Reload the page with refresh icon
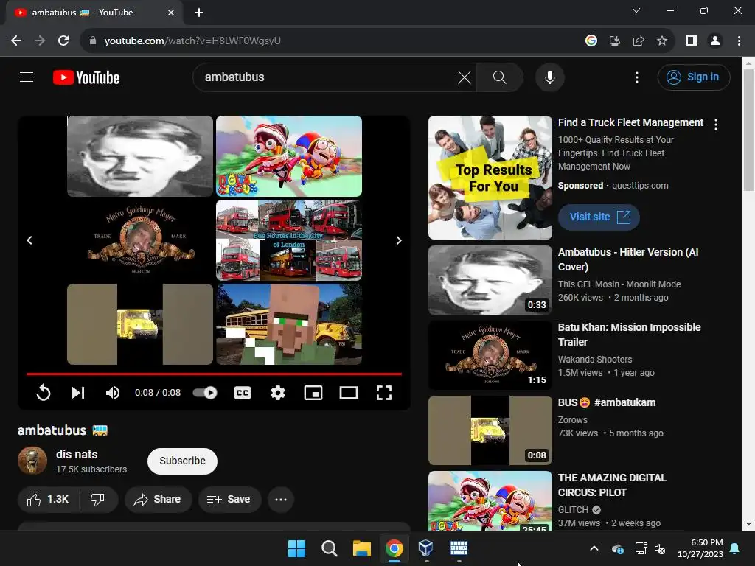The height and width of the screenshot is (566, 755). click(63, 41)
